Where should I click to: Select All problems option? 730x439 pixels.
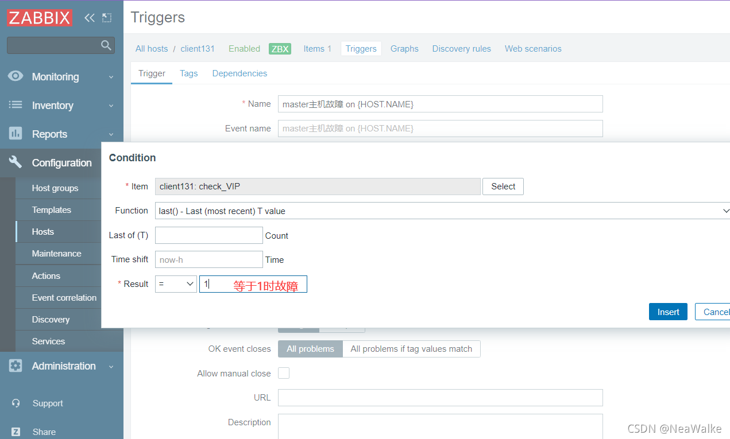pos(310,349)
